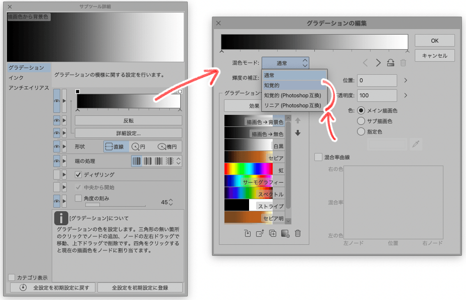Duplicate the selected gradient icon
The width and height of the screenshot is (466, 300).
coord(273,233)
